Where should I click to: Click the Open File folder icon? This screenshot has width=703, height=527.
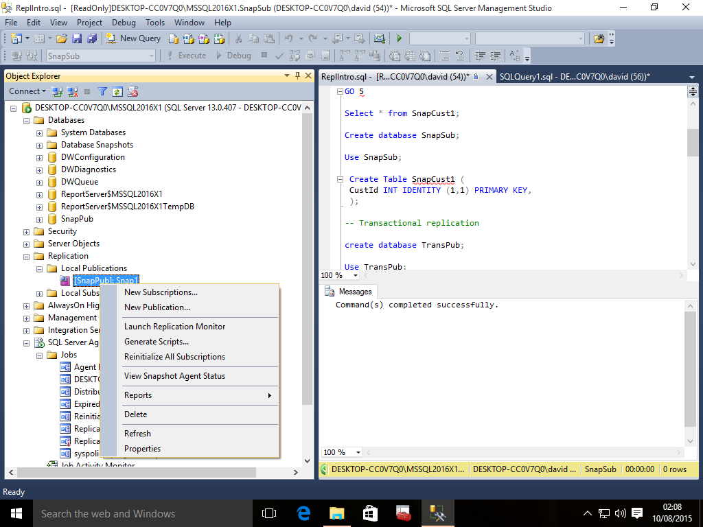click(62, 38)
